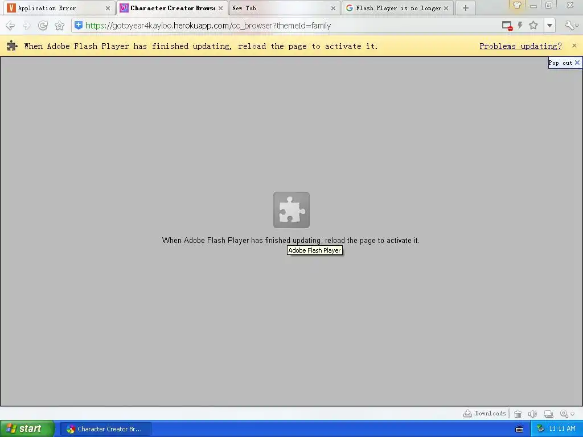The height and width of the screenshot is (437, 583).
Task: Open the Windows Start menu
Action: click(27, 429)
